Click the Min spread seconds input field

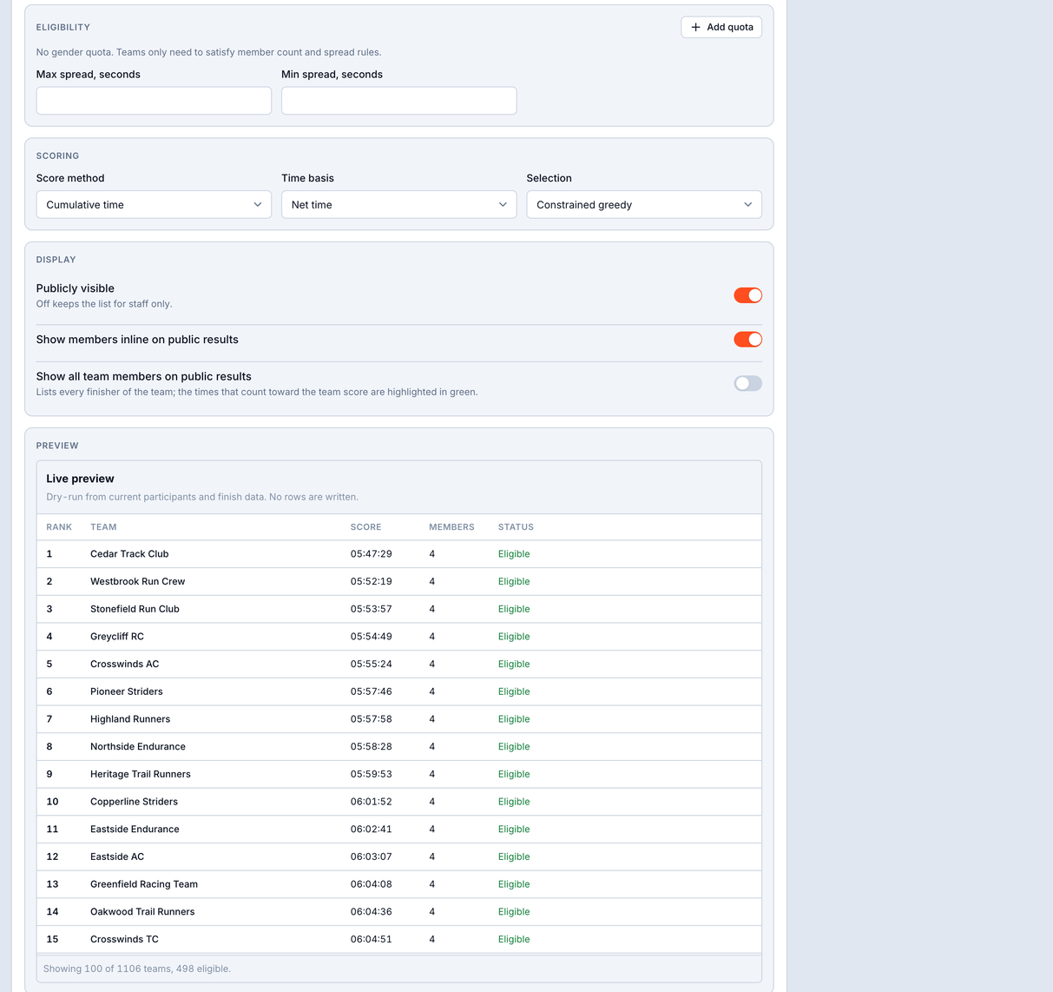[x=399, y=101]
